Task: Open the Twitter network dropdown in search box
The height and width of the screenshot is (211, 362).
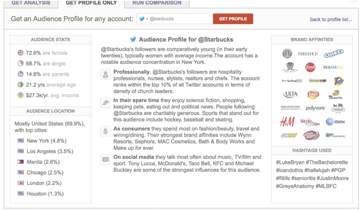Action: coord(143,19)
